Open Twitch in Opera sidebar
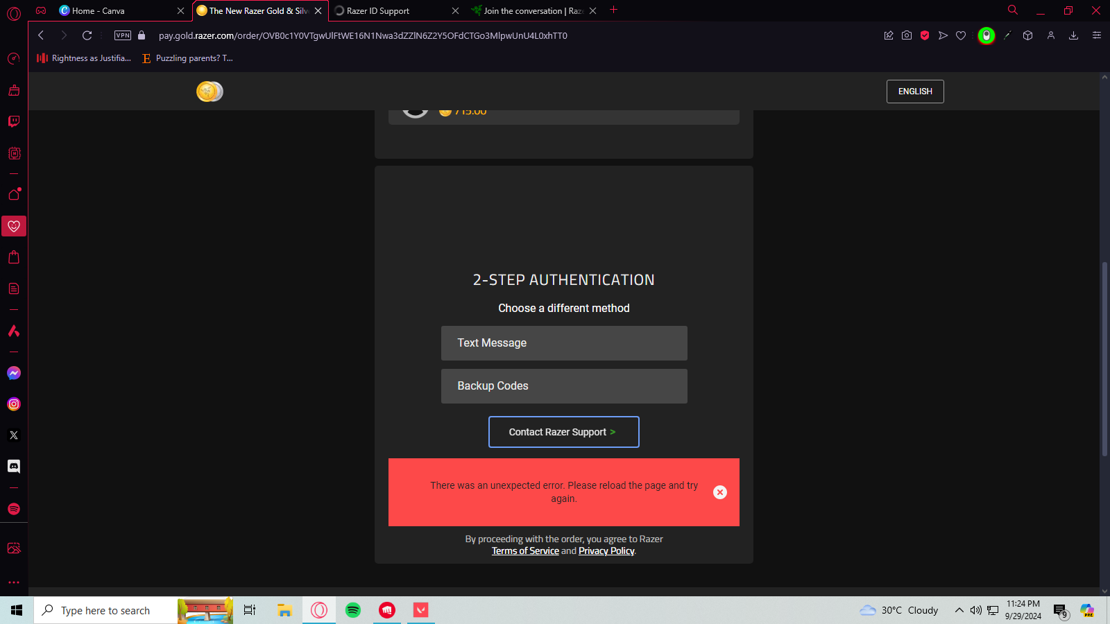Screen dimensions: 1110x624 (x=14, y=121)
